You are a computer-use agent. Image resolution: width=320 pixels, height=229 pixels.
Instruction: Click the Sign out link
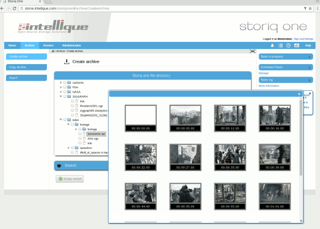tap(298, 39)
